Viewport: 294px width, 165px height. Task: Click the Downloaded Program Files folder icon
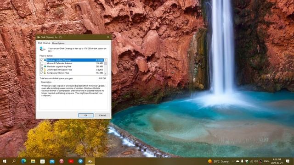click(x=45, y=70)
